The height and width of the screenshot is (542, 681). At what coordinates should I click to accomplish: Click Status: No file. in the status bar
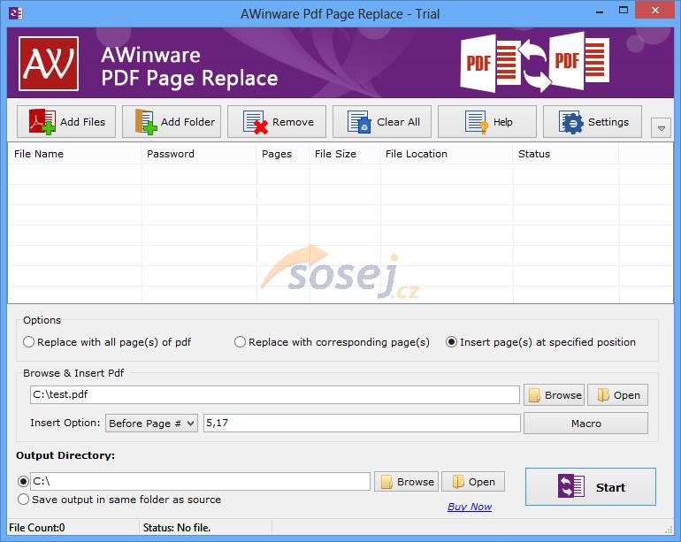point(177,528)
